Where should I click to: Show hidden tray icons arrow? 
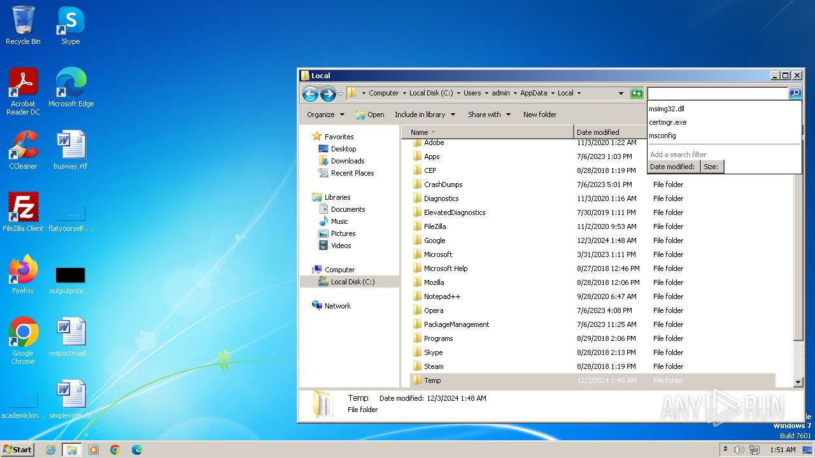[725, 450]
